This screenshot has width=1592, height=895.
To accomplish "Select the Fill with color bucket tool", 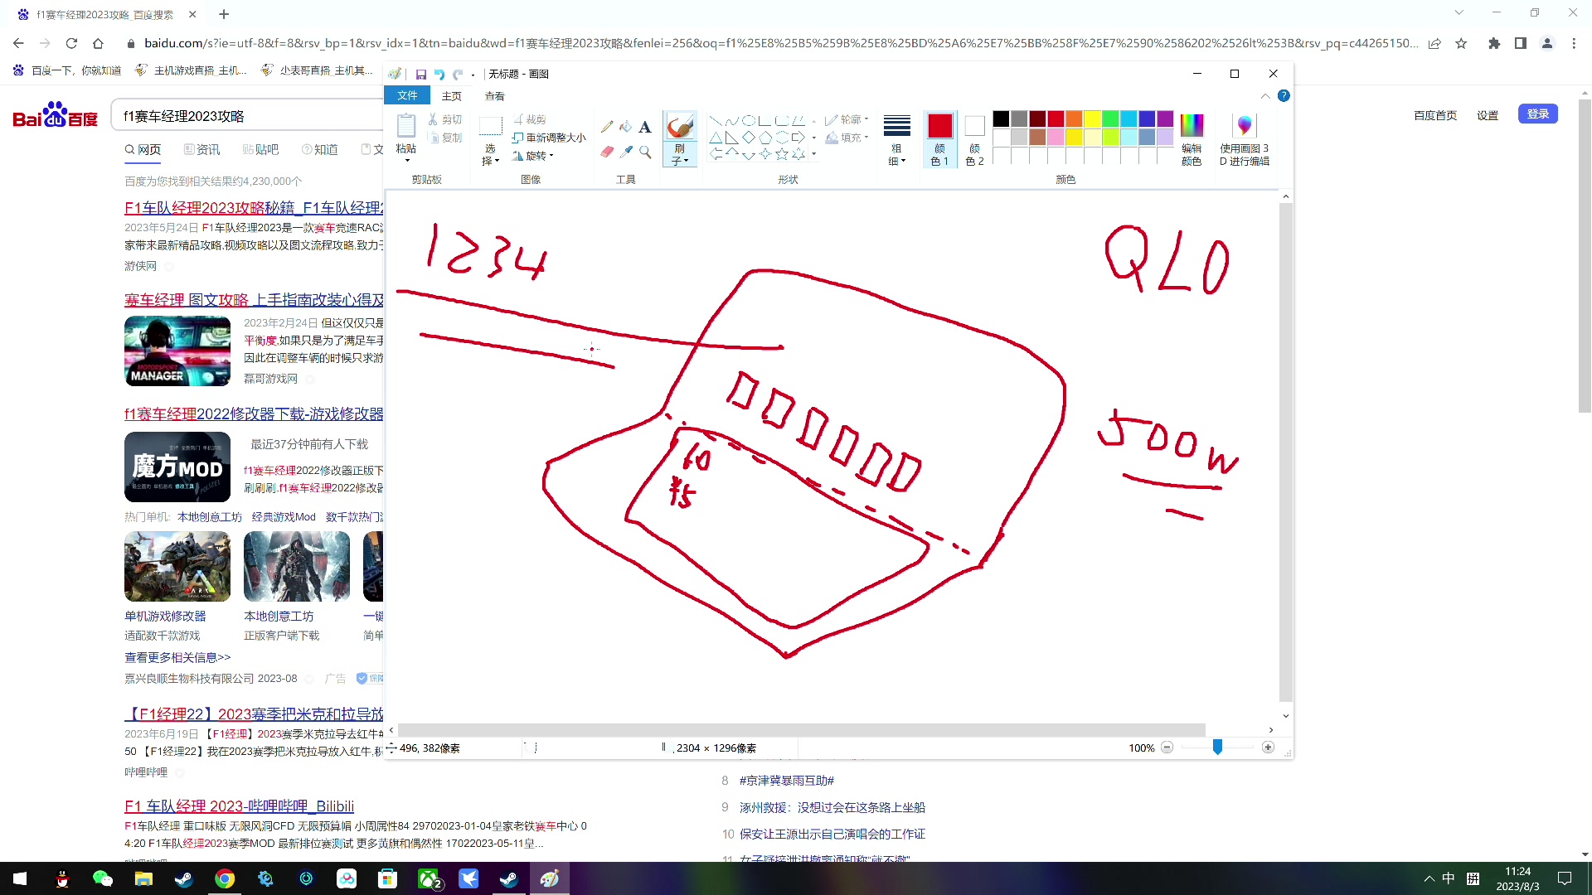I will point(626,127).
